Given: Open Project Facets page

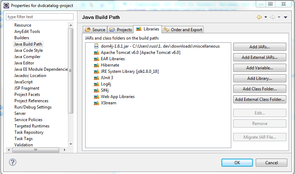Looking at the screenshot, I should click(x=27, y=95).
